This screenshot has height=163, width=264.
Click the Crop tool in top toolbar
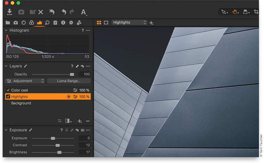(x=256, y=12)
